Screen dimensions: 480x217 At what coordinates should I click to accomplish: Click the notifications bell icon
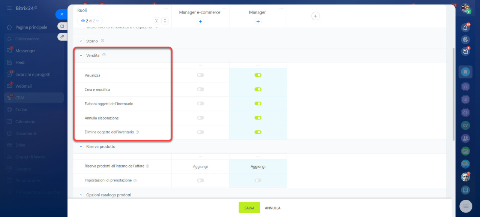tap(465, 28)
